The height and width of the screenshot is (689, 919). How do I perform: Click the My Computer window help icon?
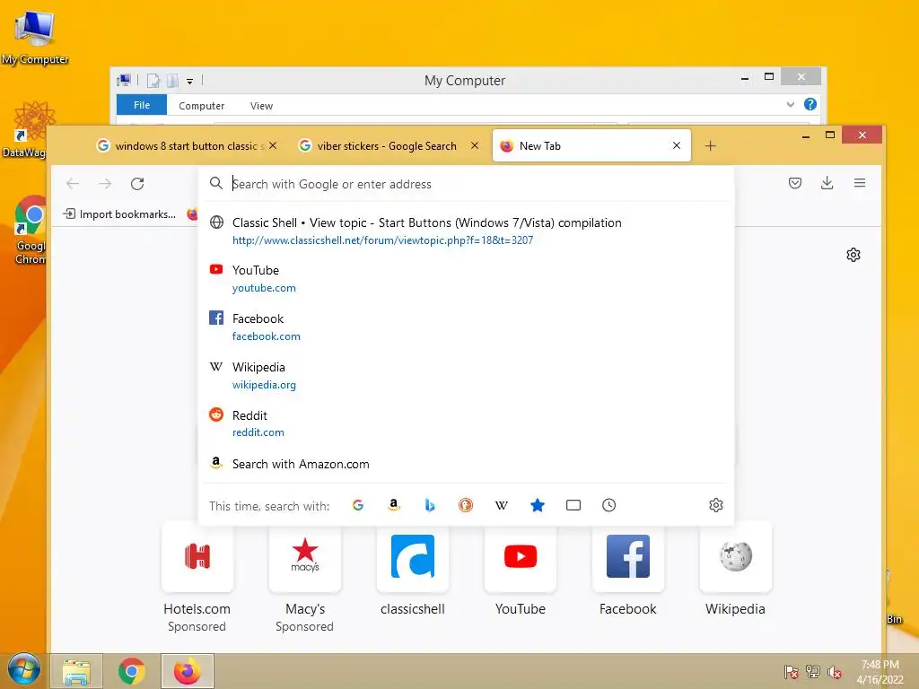810,104
